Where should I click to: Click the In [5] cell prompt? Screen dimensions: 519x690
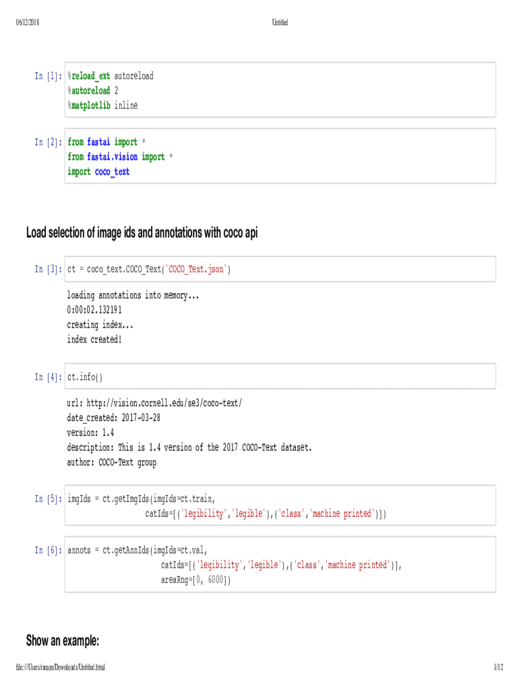pos(48,499)
